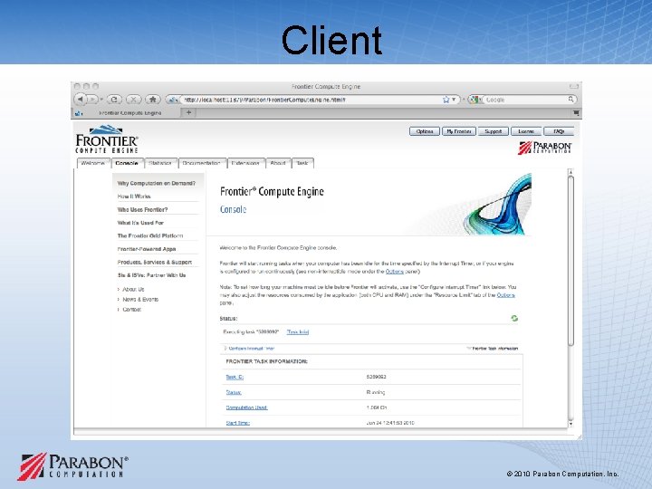Click the Support button
Image resolution: width=652 pixels, height=489 pixels.
tap(494, 131)
